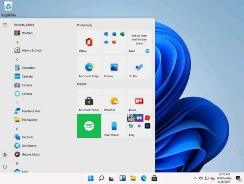Click the Power button in Start menu
The height and width of the screenshot is (184, 244).
(5, 167)
